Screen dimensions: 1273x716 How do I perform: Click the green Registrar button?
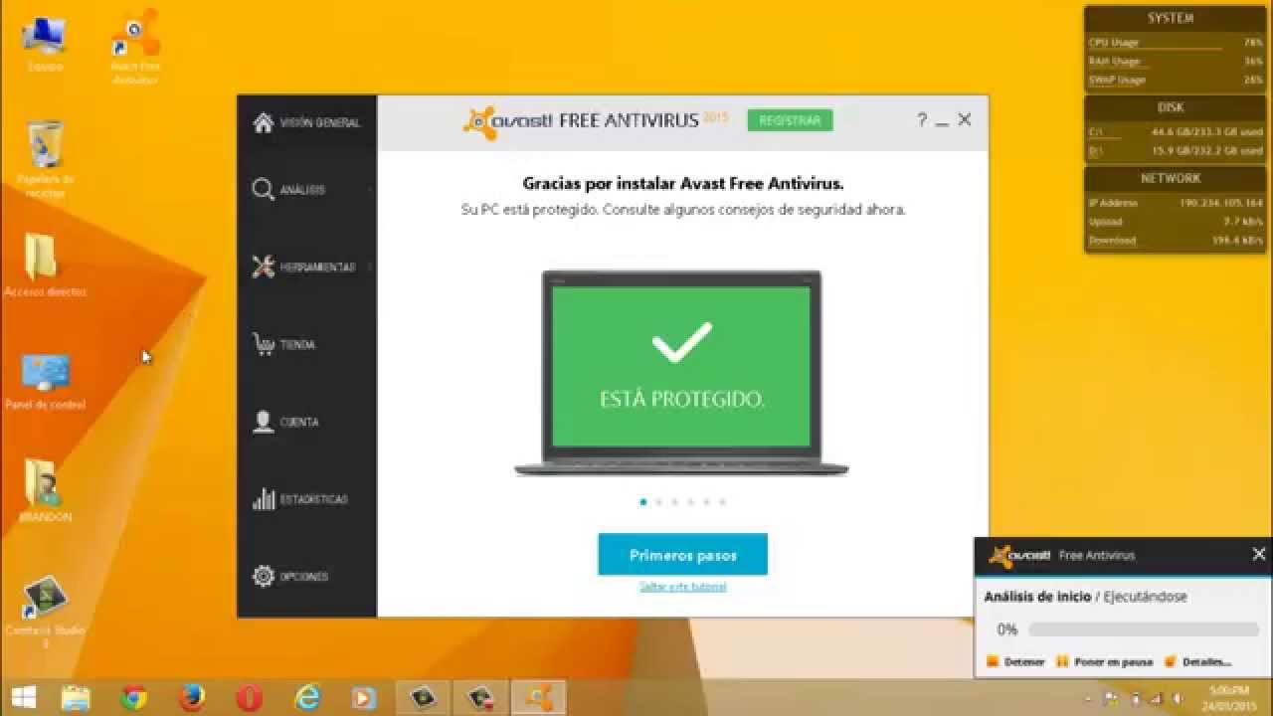point(790,120)
